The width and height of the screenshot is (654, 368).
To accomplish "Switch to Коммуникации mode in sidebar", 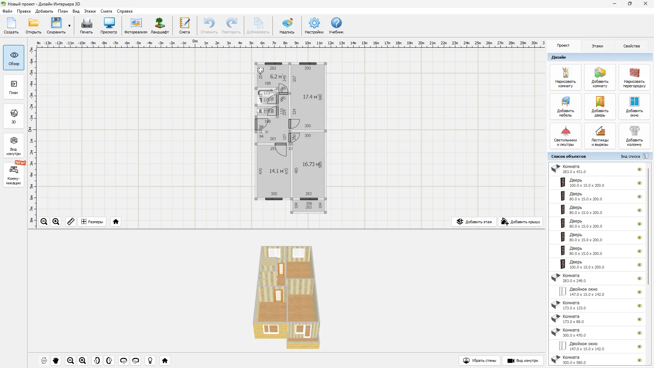I will 14,175.
